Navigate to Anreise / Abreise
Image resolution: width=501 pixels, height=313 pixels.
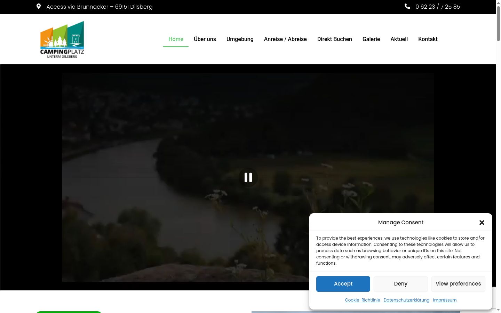tap(285, 39)
